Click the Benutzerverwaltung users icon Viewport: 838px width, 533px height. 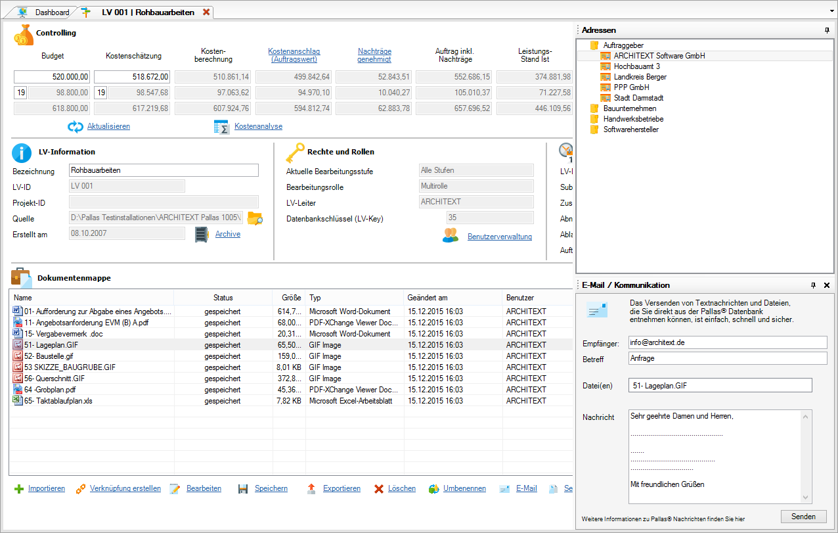(451, 236)
